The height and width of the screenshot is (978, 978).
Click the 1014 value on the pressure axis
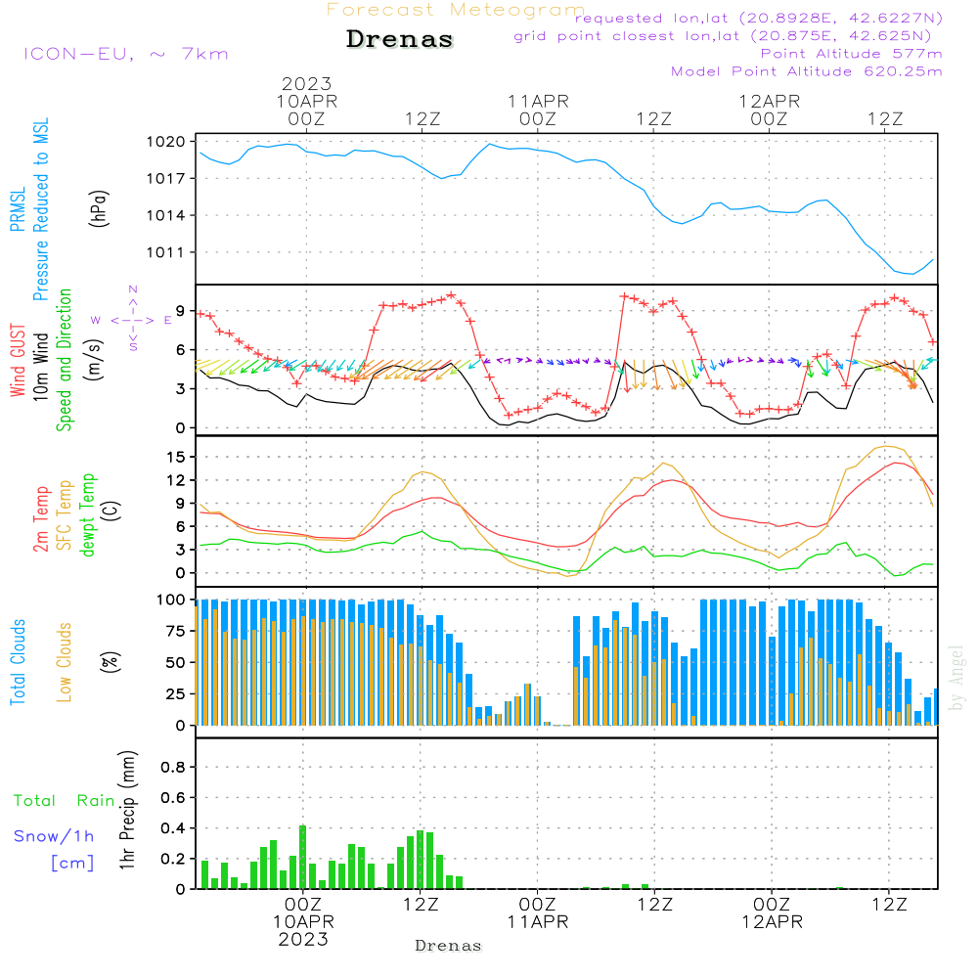click(x=166, y=216)
